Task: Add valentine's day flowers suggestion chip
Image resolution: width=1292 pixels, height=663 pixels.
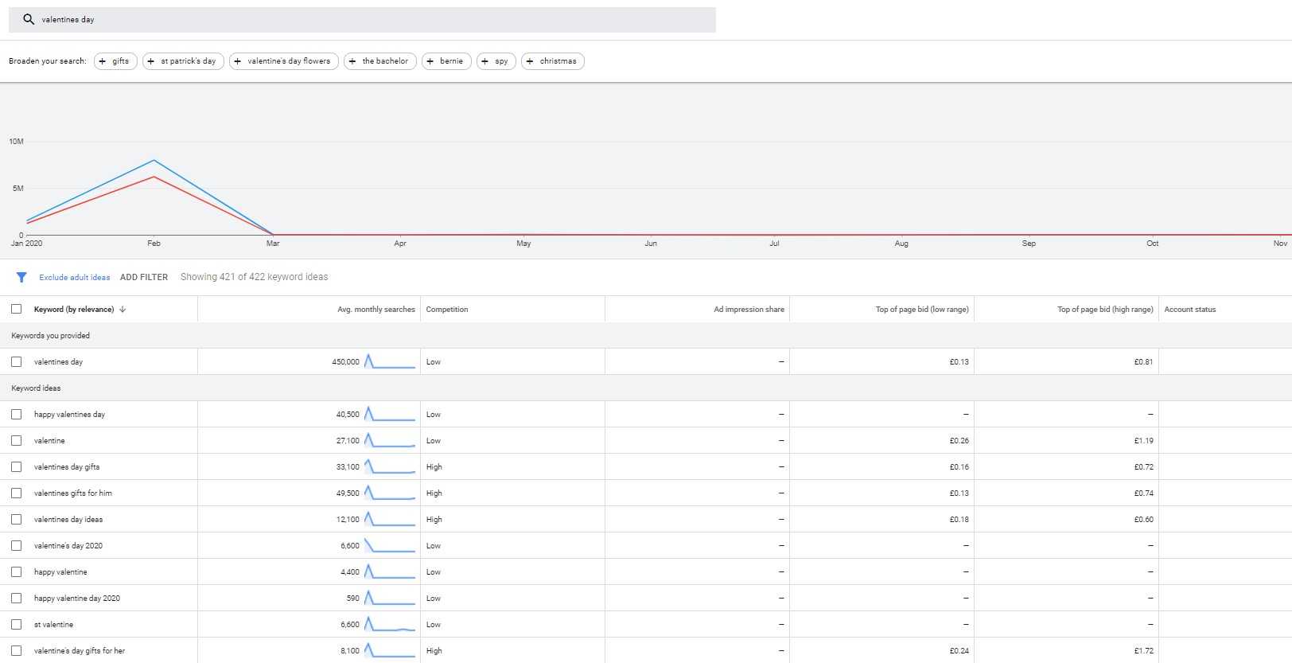Action: click(x=284, y=61)
